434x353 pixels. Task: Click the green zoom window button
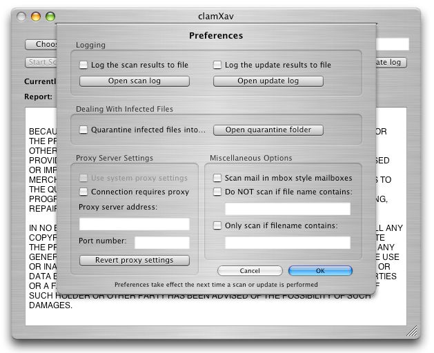(51, 17)
